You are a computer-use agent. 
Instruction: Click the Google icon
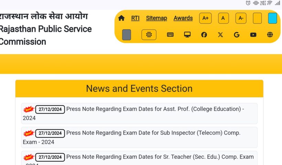coord(237,35)
